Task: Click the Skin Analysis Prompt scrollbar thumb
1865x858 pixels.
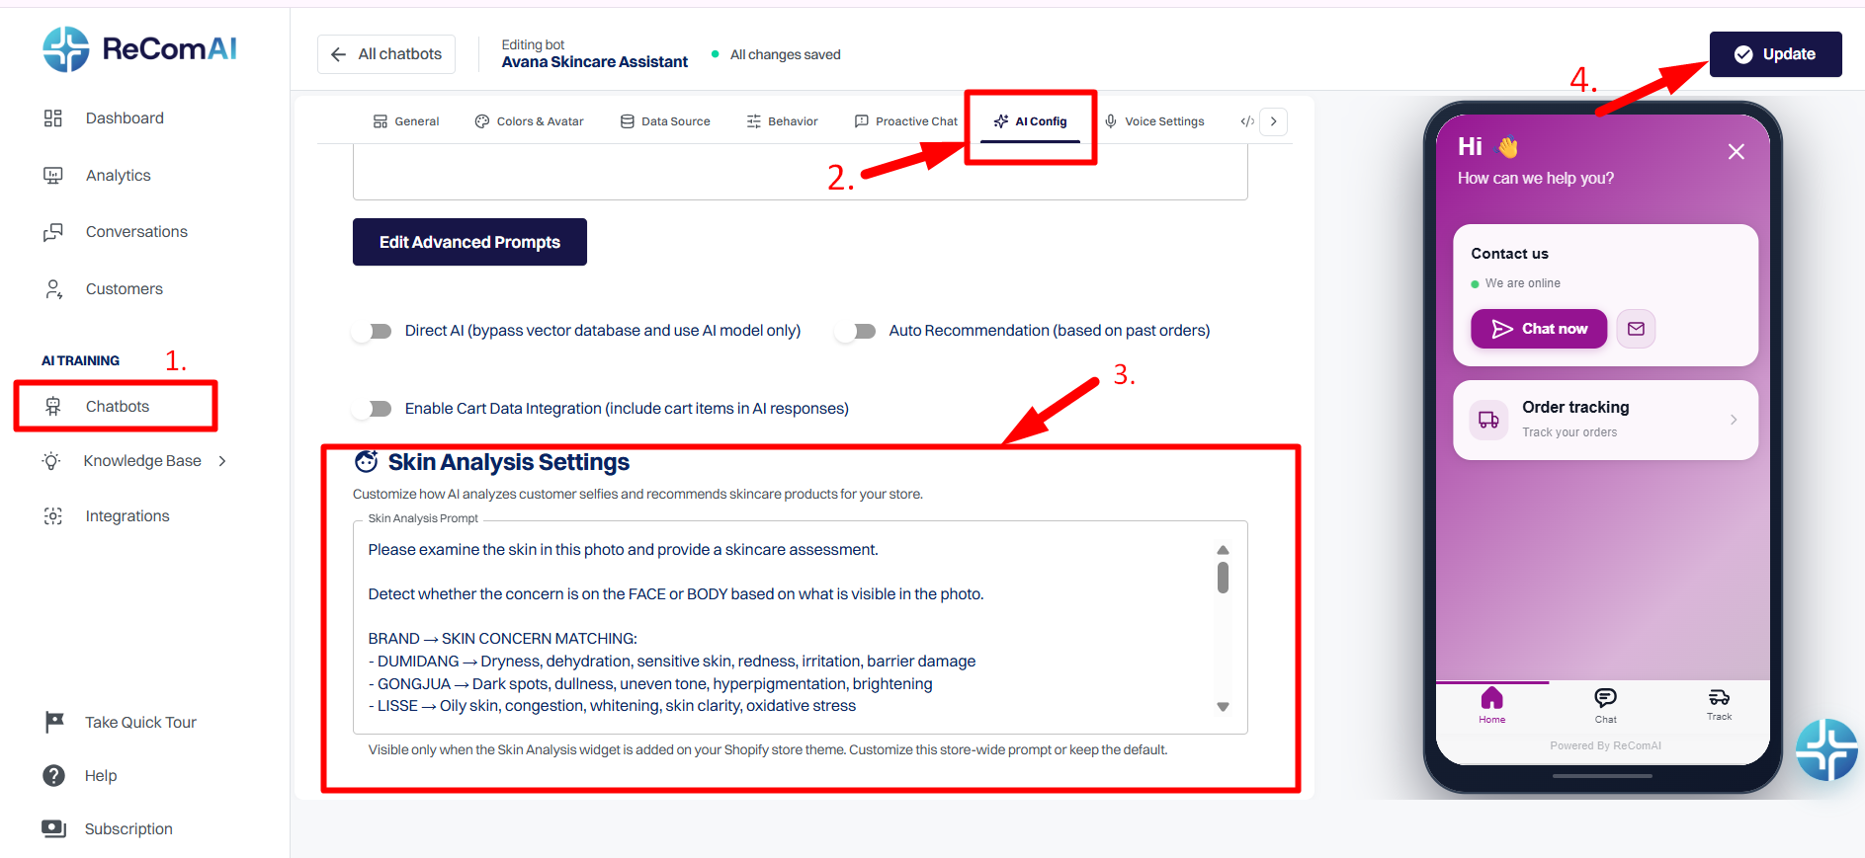Action: pyautogui.click(x=1223, y=578)
